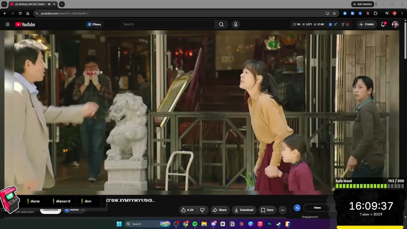The width and height of the screenshot is (407, 229).
Task: View site information icon in address bar
Action: click(x=37, y=13)
